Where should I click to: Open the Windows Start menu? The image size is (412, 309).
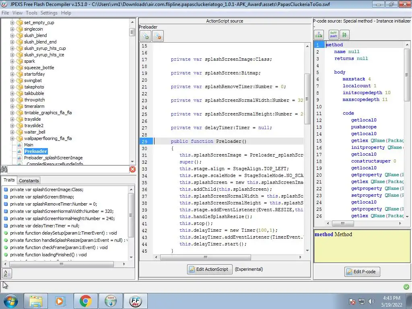pyautogui.click(x=10, y=301)
